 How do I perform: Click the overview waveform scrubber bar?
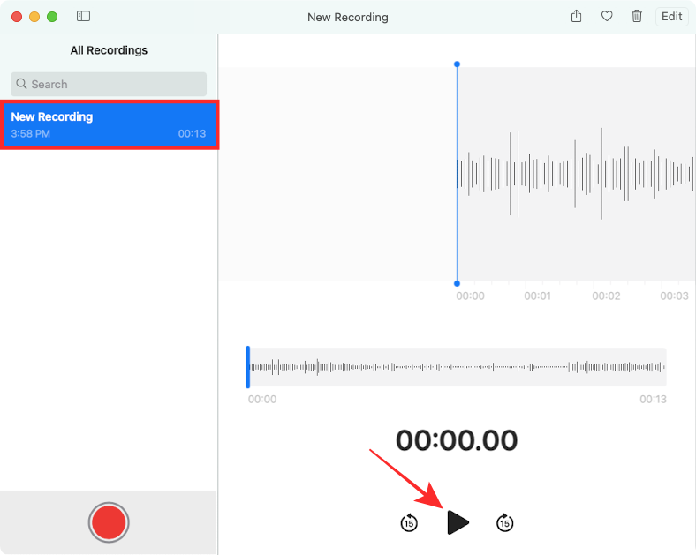(457, 367)
